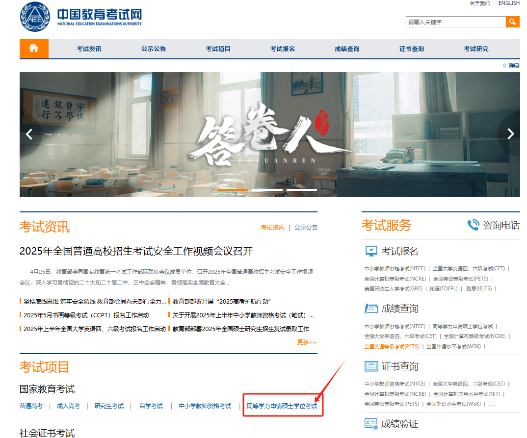The height and width of the screenshot is (438, 527).
Task: Open 全国英语等级考试(PETS) orange score link
Action: (x=392, y=346)
